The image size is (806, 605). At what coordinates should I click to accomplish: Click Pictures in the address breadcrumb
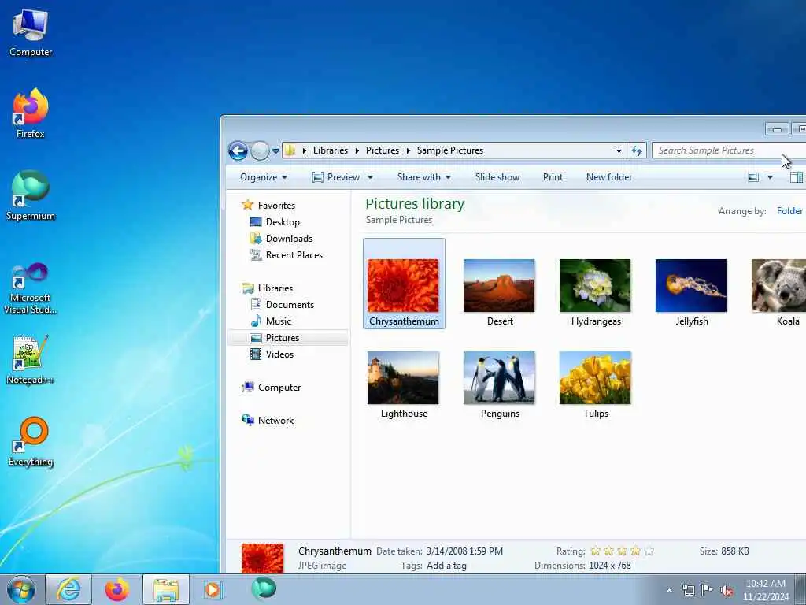point(383,150)
